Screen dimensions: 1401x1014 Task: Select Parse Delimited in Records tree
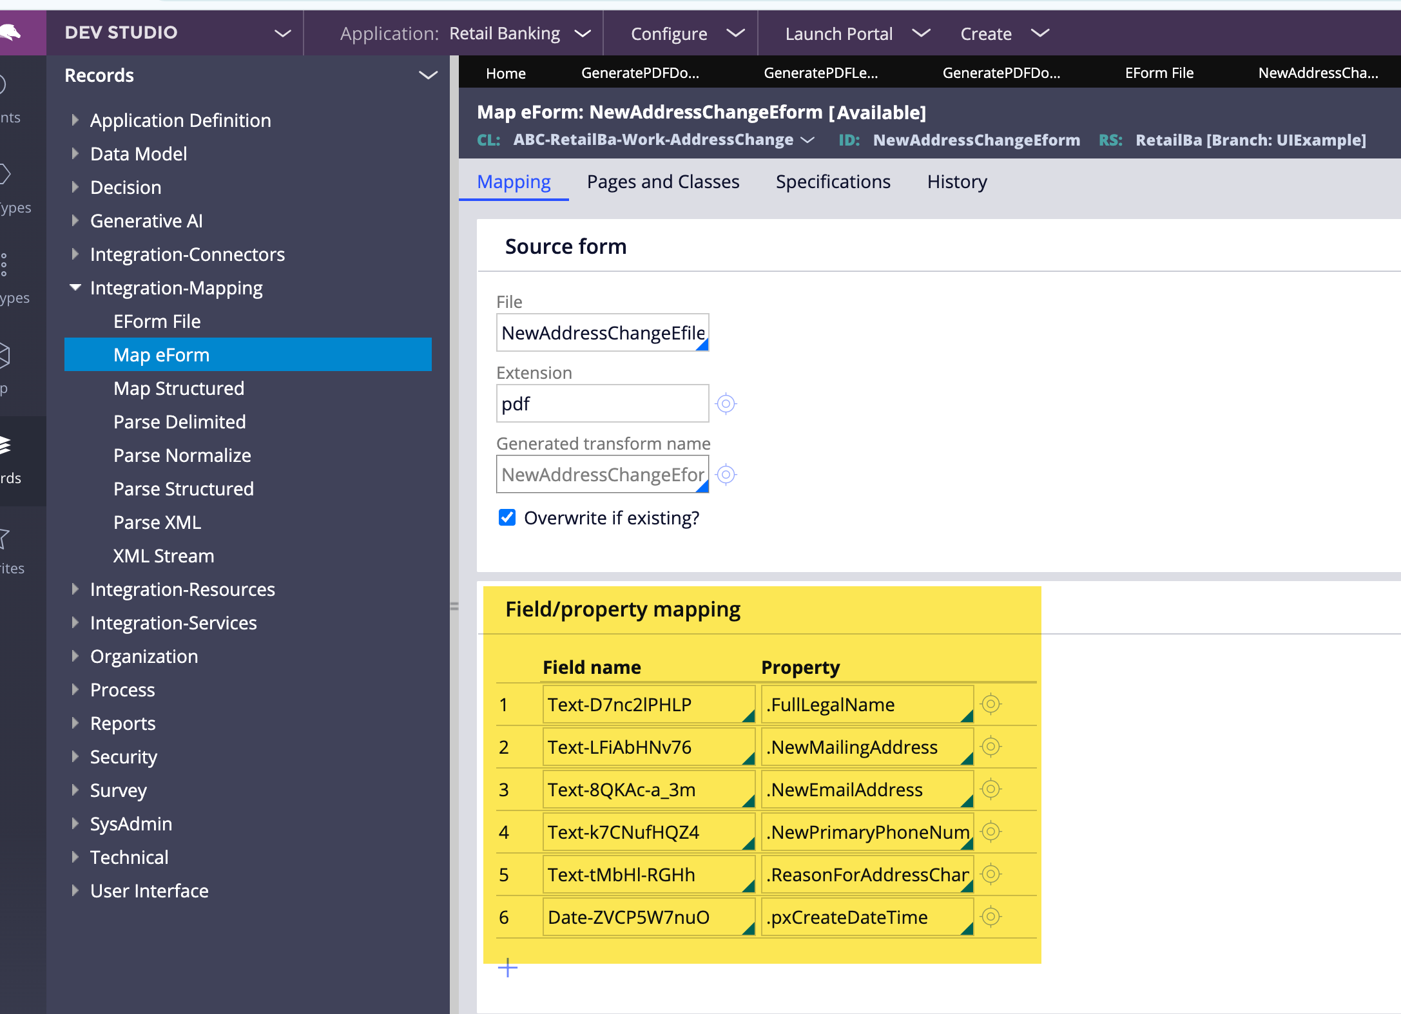point(180,421)
